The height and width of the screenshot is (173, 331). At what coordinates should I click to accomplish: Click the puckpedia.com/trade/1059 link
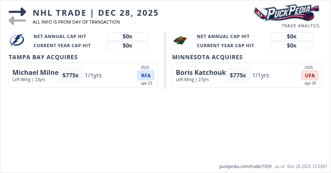click(x=245, y=166)
